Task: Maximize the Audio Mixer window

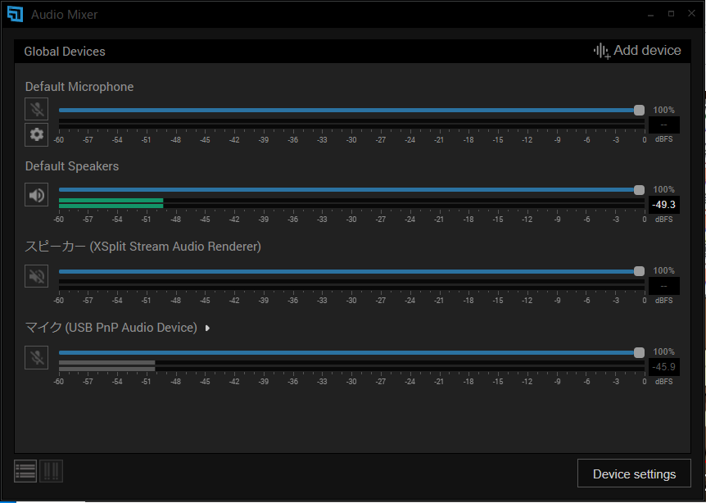Action: coord(672,14)
